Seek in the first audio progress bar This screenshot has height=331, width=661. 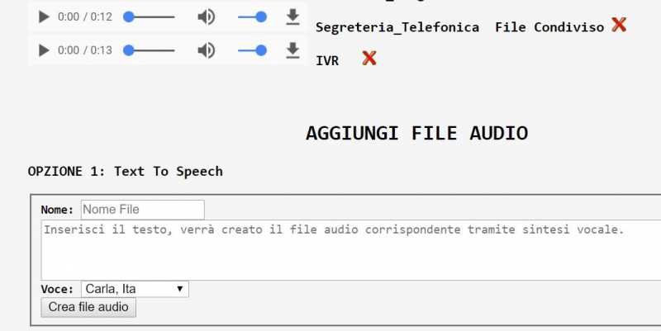tap(152, 17)
